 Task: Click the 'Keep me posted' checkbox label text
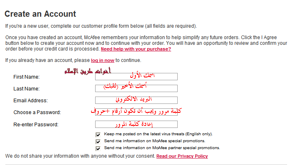(x=158, y=134)
